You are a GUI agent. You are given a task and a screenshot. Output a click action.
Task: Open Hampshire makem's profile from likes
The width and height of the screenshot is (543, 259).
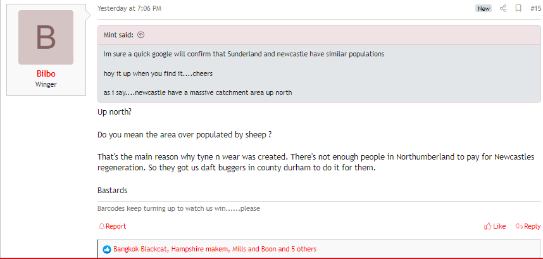pos(200,249)
